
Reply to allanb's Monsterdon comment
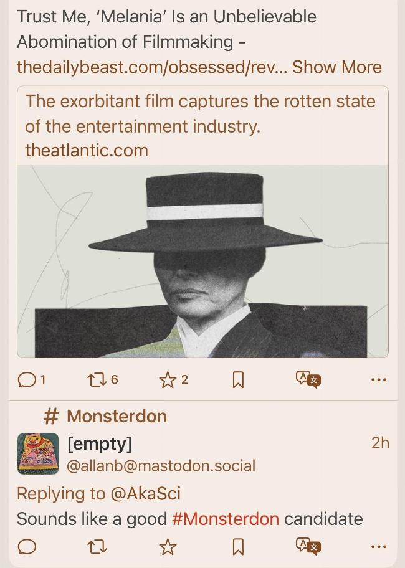pos(27,547)
